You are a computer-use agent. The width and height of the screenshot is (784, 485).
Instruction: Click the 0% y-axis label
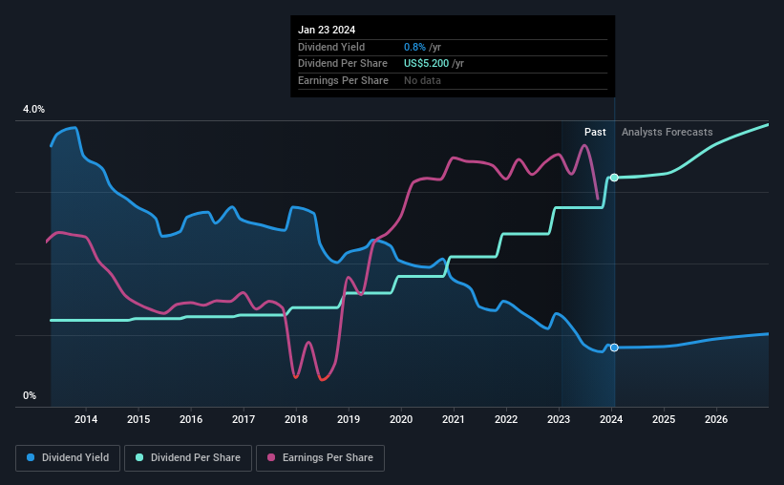(30, 395)
